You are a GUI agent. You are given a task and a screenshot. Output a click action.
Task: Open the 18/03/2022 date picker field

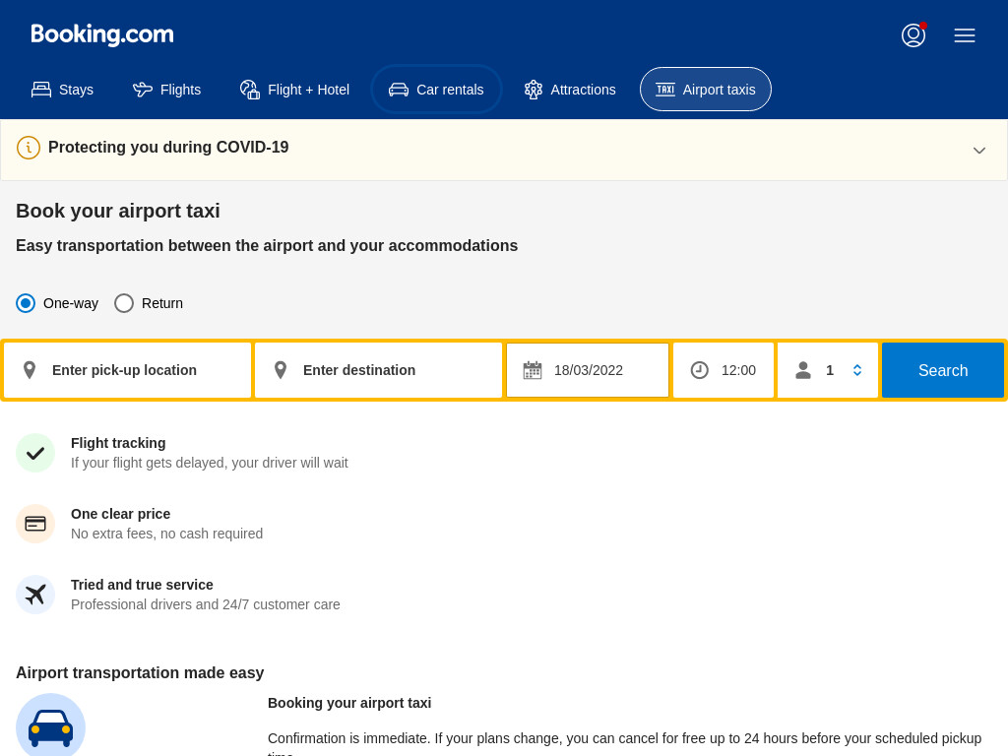click(588, 370)
